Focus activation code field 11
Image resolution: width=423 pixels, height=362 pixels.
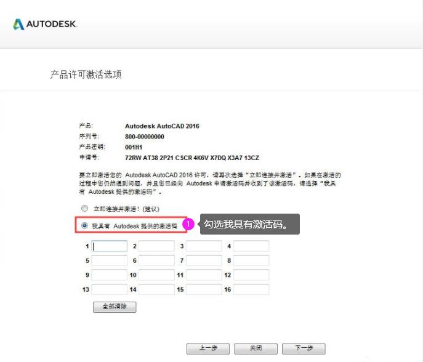pos(204,275)
